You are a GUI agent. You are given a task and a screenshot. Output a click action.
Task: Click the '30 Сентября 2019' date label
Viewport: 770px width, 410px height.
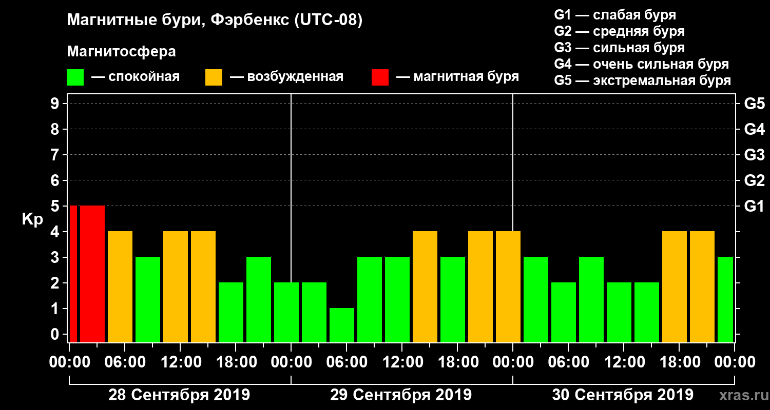point(623,395)
